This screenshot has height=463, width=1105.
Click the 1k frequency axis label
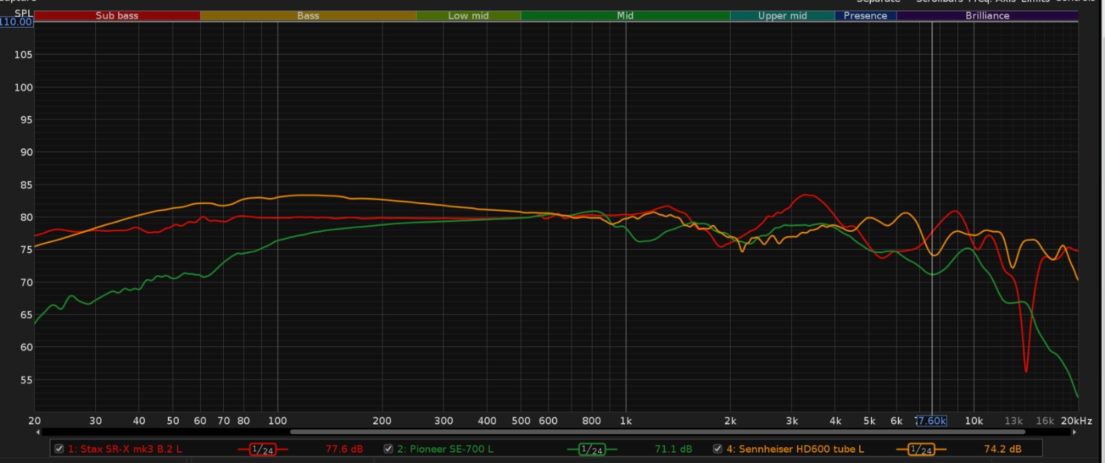click(626, 421)
